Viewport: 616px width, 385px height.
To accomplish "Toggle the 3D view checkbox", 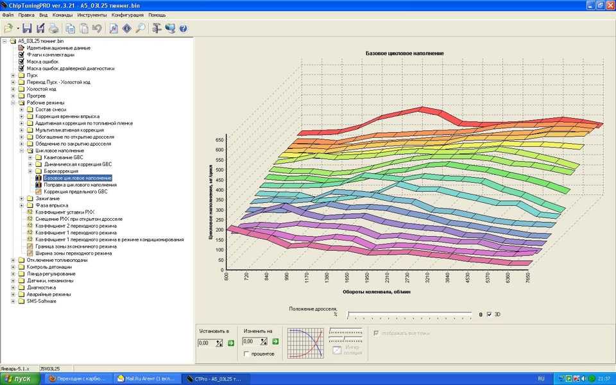I will tap(490, 314).
